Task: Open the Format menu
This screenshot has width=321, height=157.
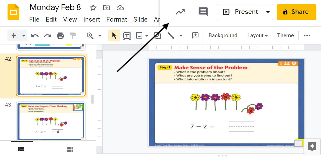Action: 117,19
